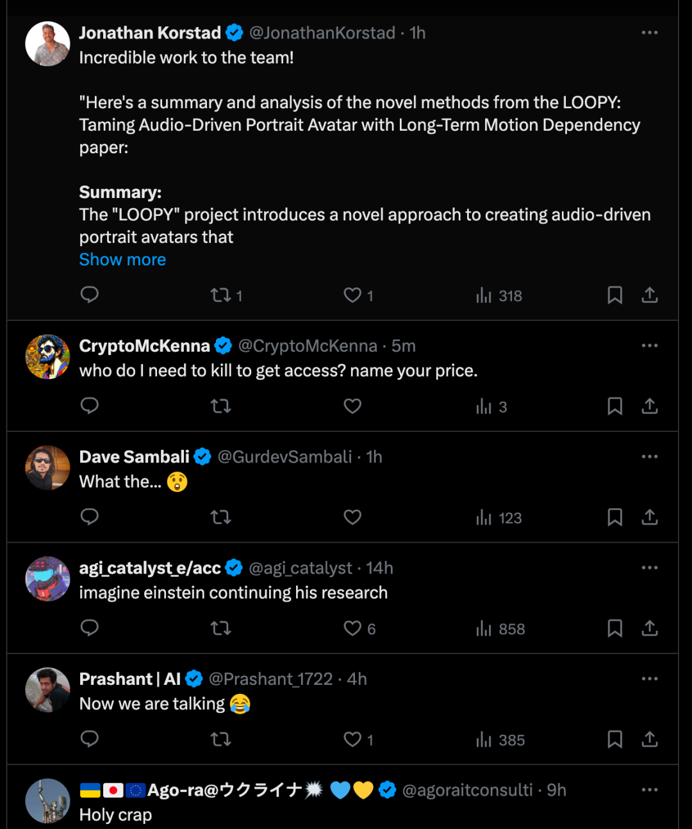View analytics on agi_catalyst's tweet
This screenshot has width=692, height=829.
click(x=500, y=628)
